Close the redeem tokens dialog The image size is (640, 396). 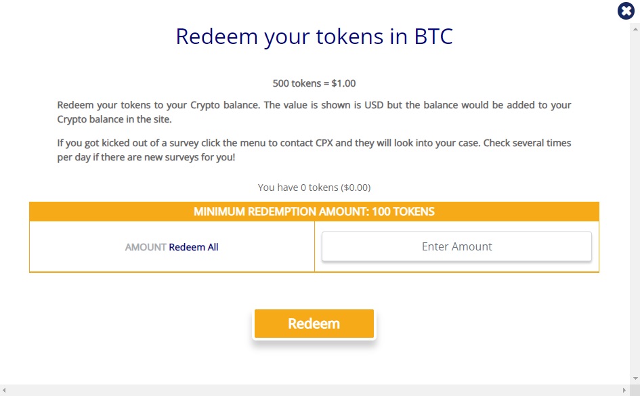(x=626, y=11)
